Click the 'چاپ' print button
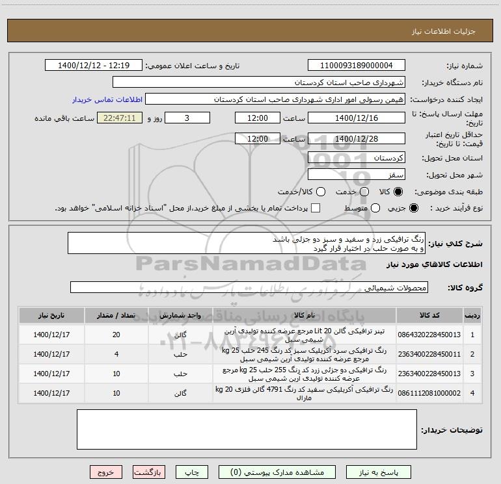Image resolution: width=501 pixels, height=484 pixels. [192, 472]
